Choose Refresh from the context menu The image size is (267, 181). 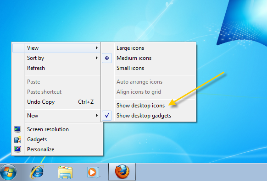point(56,68)
